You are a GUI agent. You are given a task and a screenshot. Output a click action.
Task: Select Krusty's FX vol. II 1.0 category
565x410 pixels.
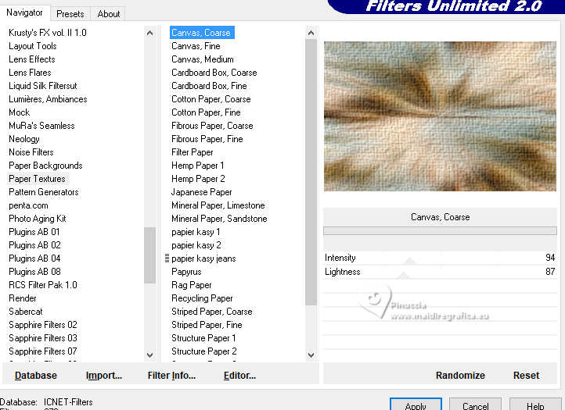click(48, 33)
